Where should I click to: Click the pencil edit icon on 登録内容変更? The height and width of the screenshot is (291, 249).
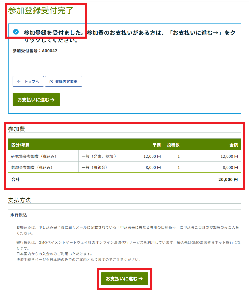coord(51,82)
